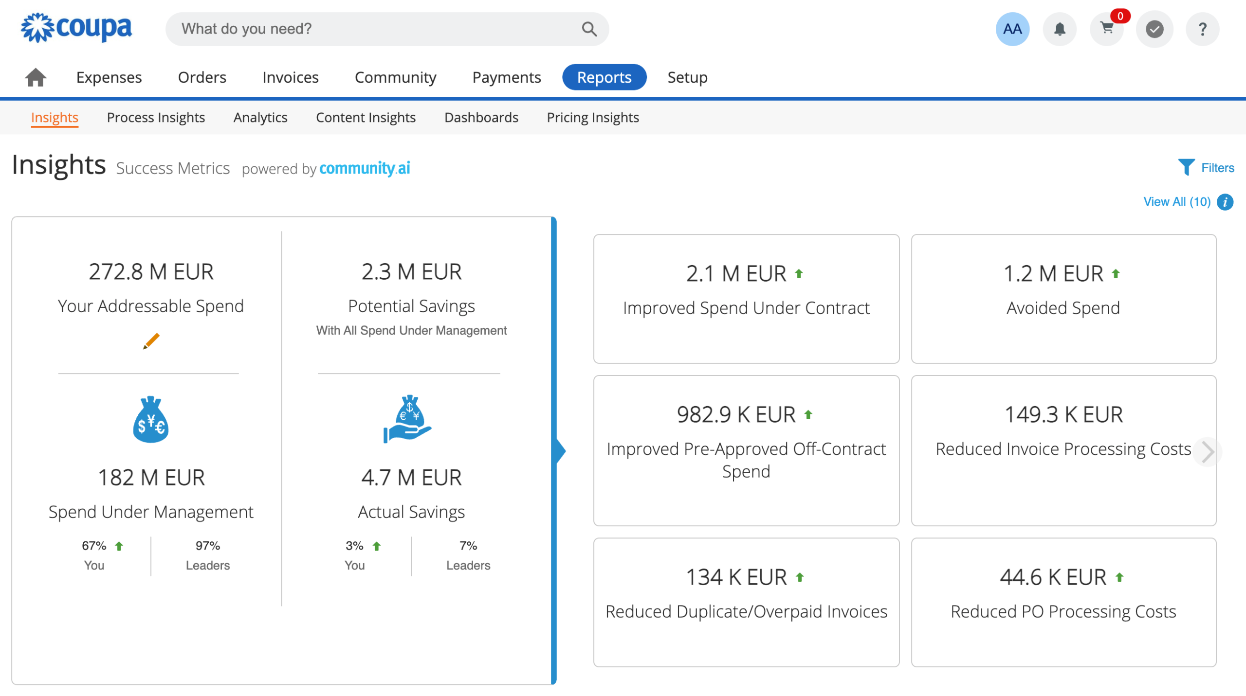Click the home icon in navigation

(x=36, y=77)
